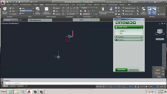Viewport: 167px width, 94px height.
Task: Toggle ortho mode in the status bar
Action: point(111,86)
